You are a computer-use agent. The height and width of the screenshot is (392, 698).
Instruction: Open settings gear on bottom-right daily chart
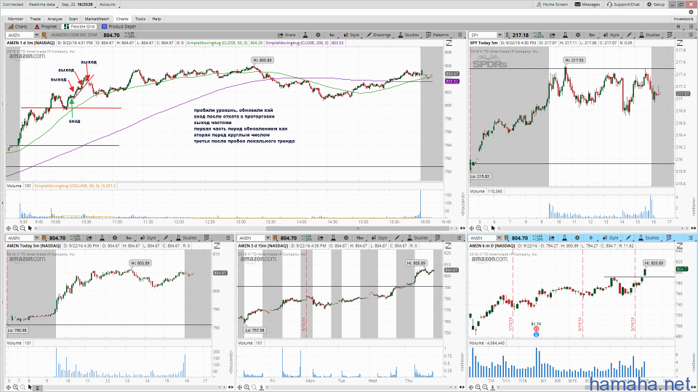pos(577,238)
